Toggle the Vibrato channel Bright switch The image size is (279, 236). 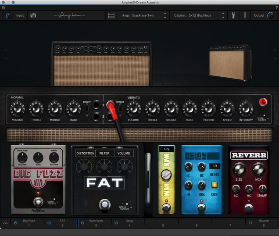pos(120,110)
